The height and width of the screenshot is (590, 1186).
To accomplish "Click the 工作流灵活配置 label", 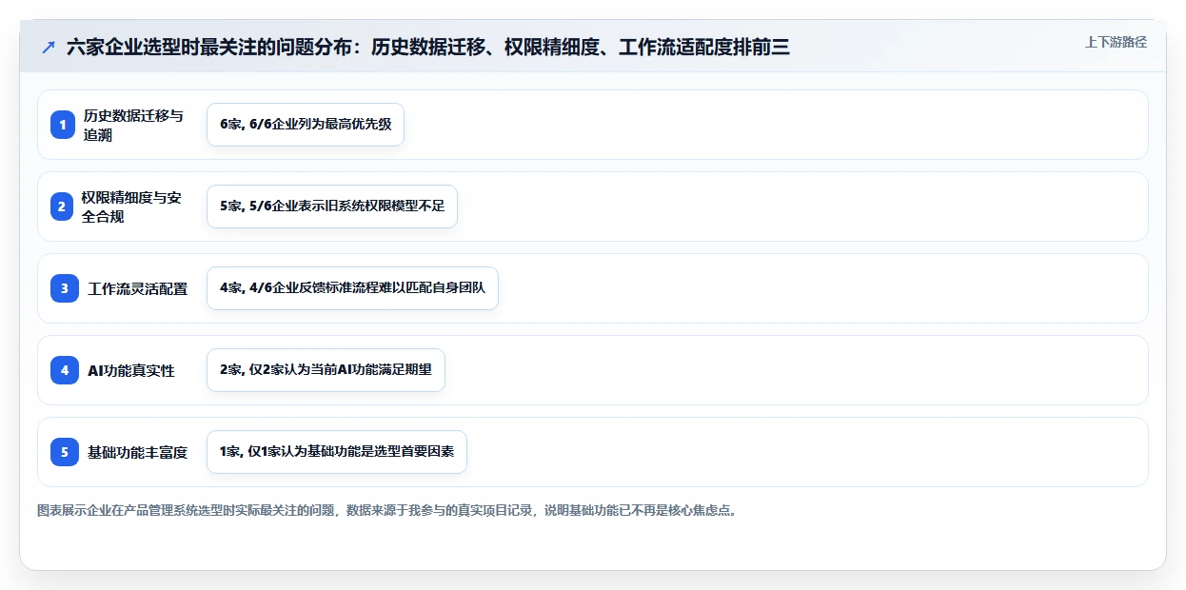I will [x=138, y=289].
